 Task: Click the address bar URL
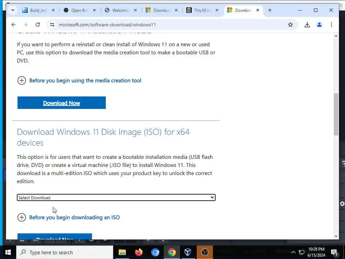[107, 25]
